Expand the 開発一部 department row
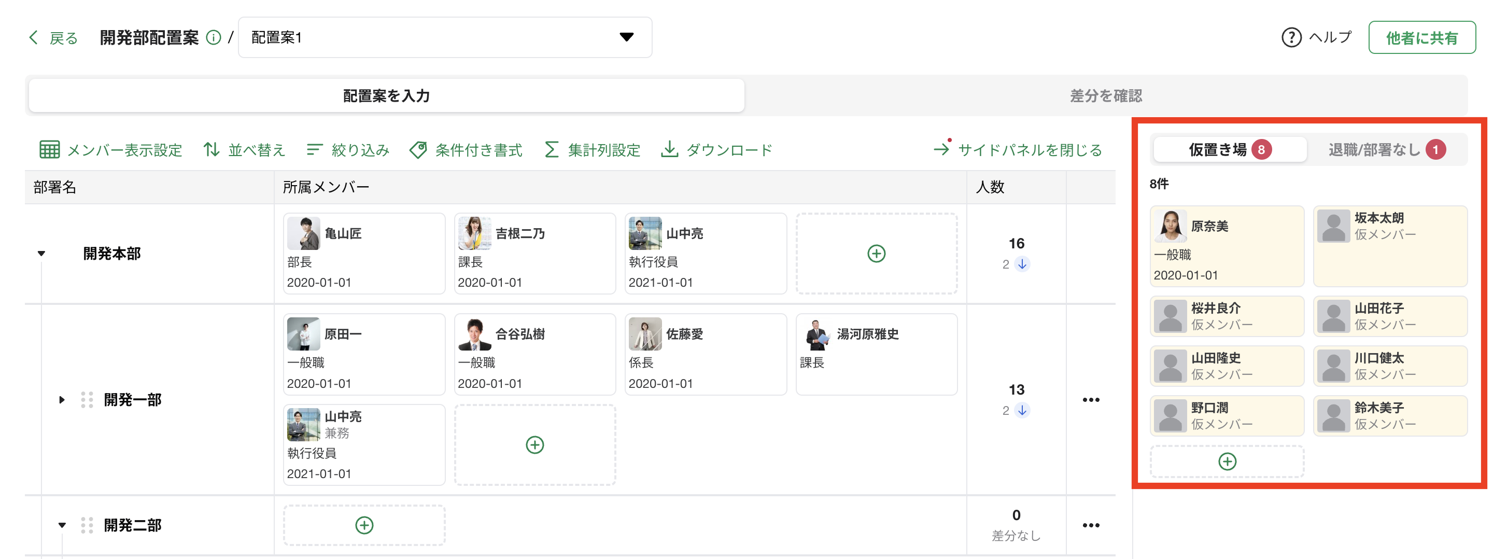 click(62, 399)
